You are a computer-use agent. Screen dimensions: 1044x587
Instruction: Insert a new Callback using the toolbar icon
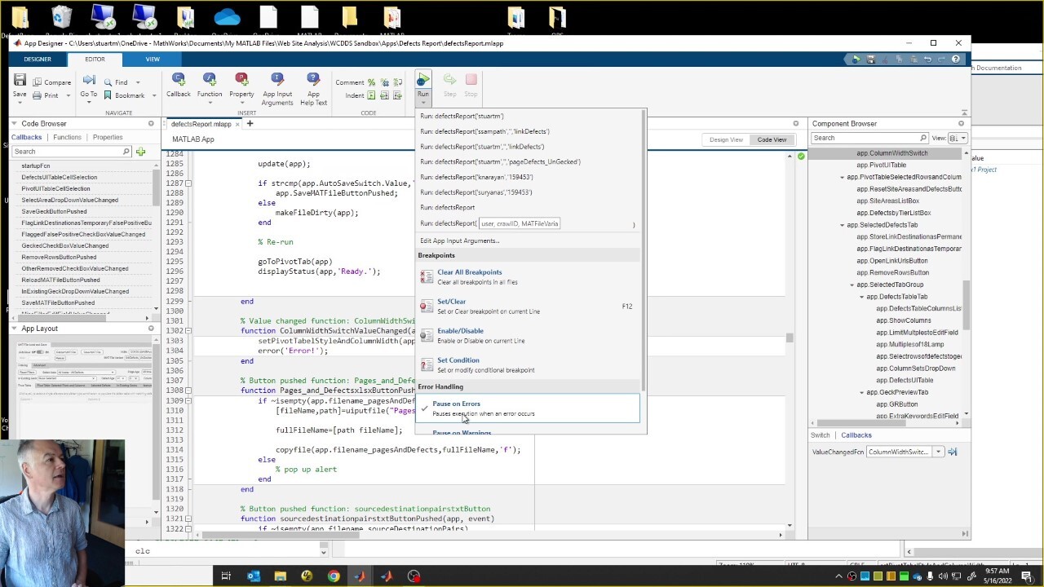(x=178, y=80)
